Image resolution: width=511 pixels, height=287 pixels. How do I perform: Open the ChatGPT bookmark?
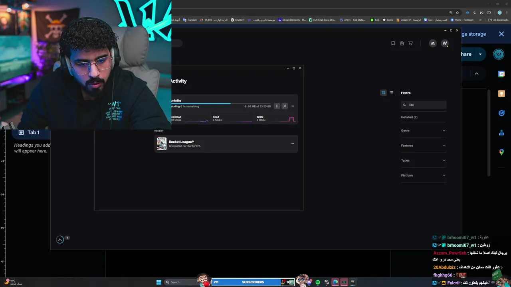[238, 20]
